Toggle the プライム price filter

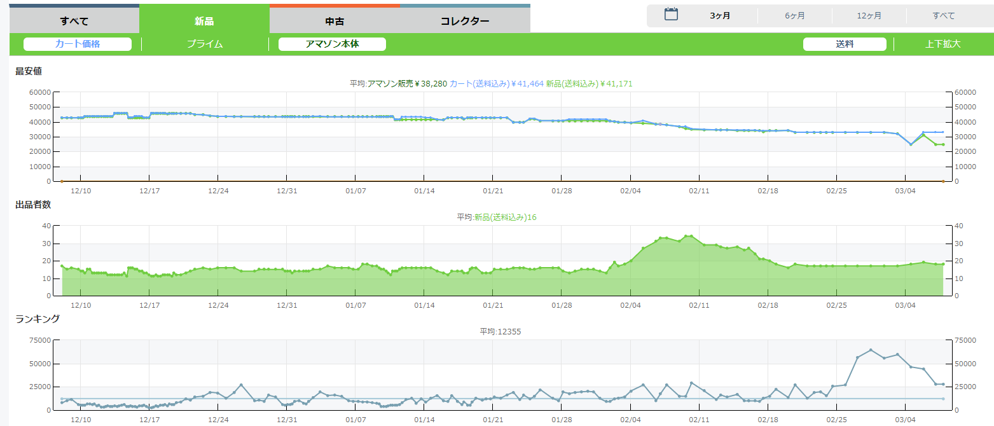pos(205,44)
